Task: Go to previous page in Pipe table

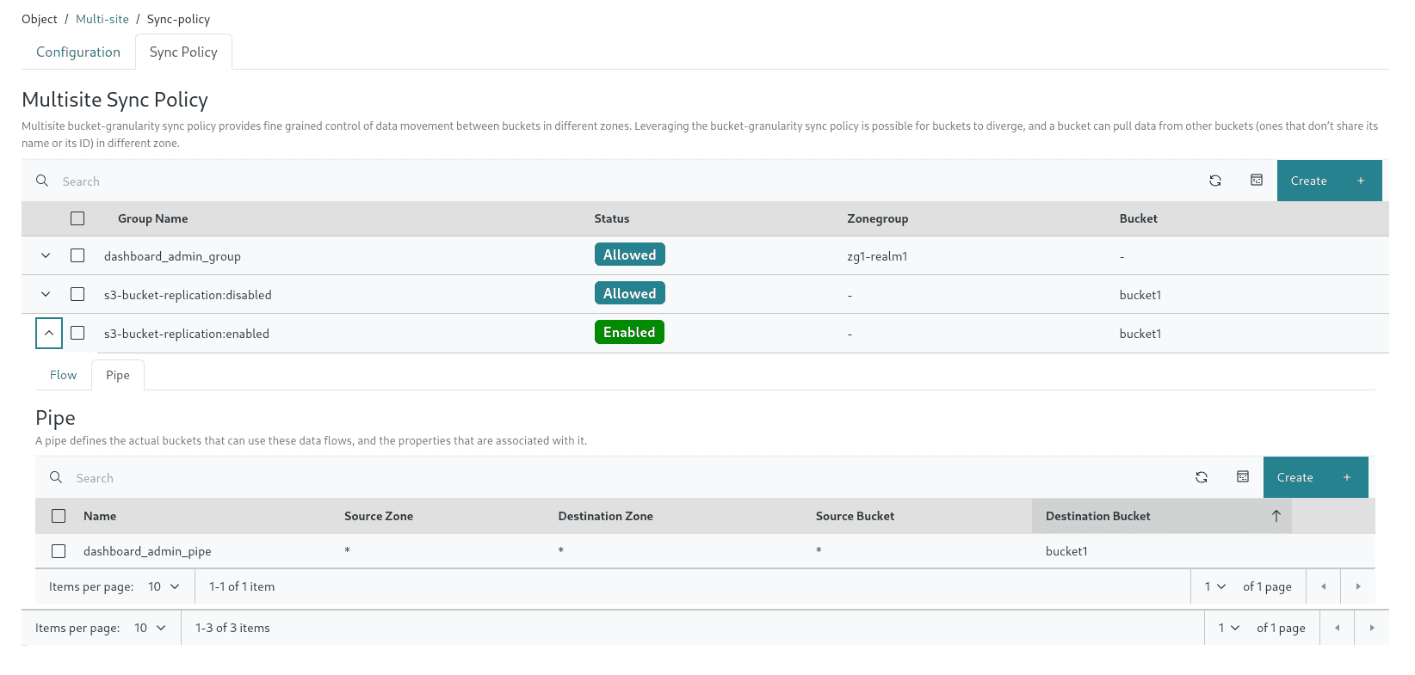Action: [1323, 586]
